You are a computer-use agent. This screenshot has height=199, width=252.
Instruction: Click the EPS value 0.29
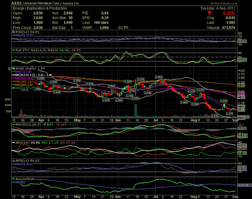click(x=105, y=18)
